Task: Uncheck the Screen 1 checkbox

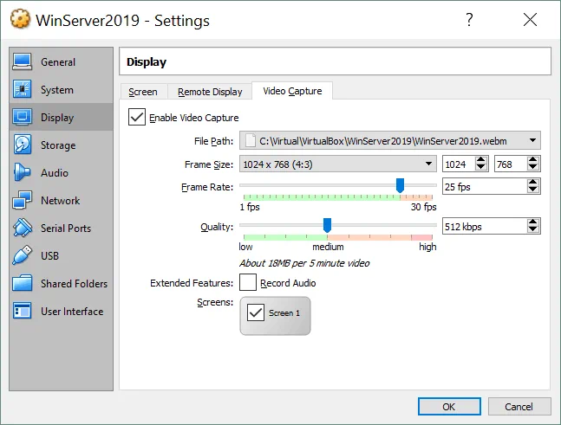Action: pyautogui.click(x=256, y=312)
